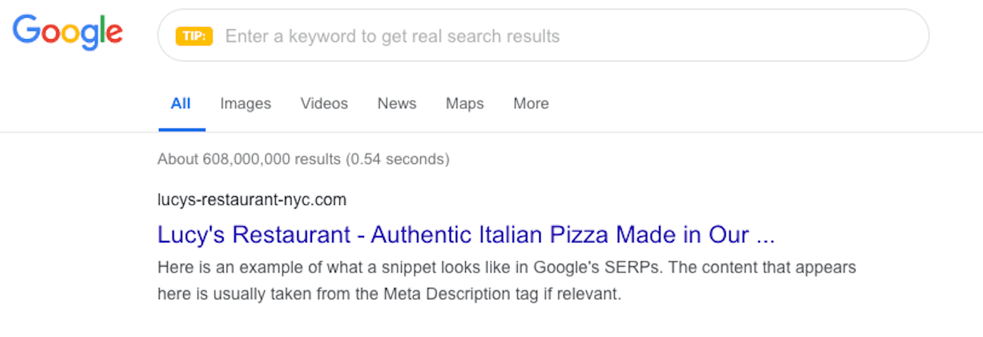This screenshot has width=983, height=337.
Task: Click the blue underline beneath the All tab
Action: point(182,130)
